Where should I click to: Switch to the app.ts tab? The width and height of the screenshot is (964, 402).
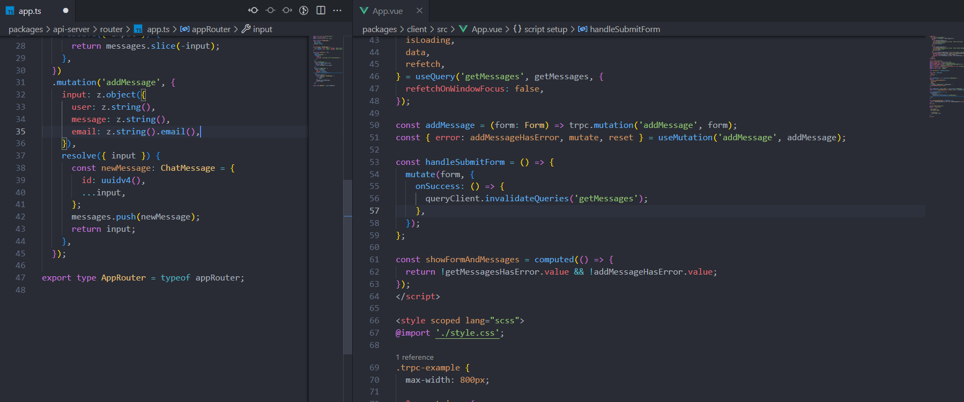click(x=29, y=11)
